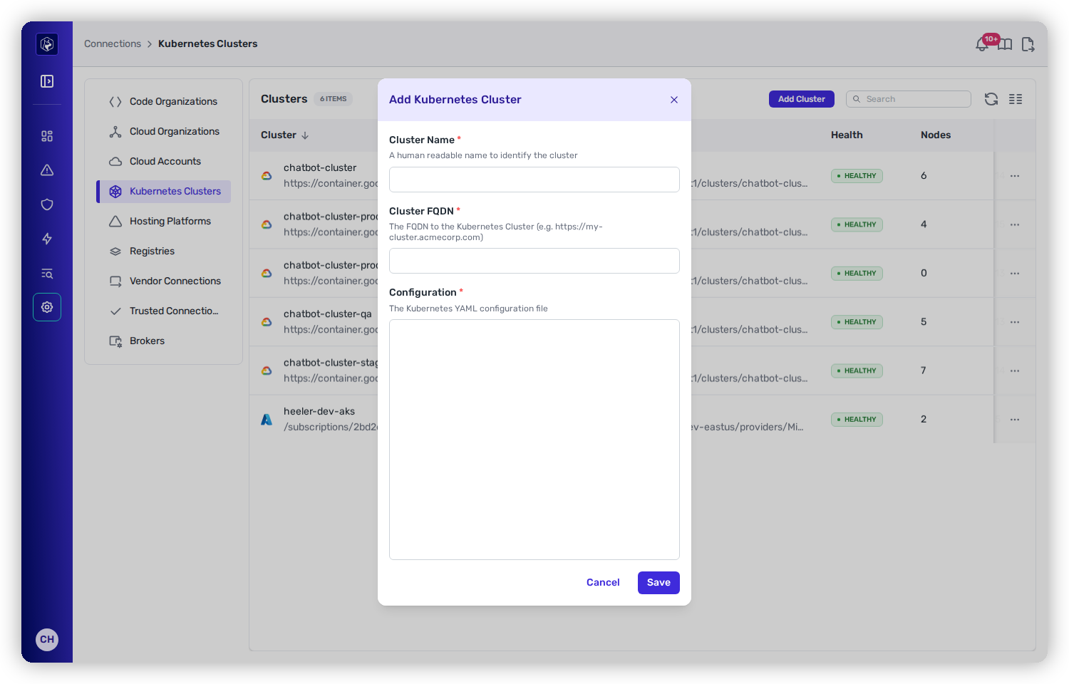The height and width of the screenshot is (684, 1069).
Task: Open the search list icon in the sidebar
Action: 47,274
